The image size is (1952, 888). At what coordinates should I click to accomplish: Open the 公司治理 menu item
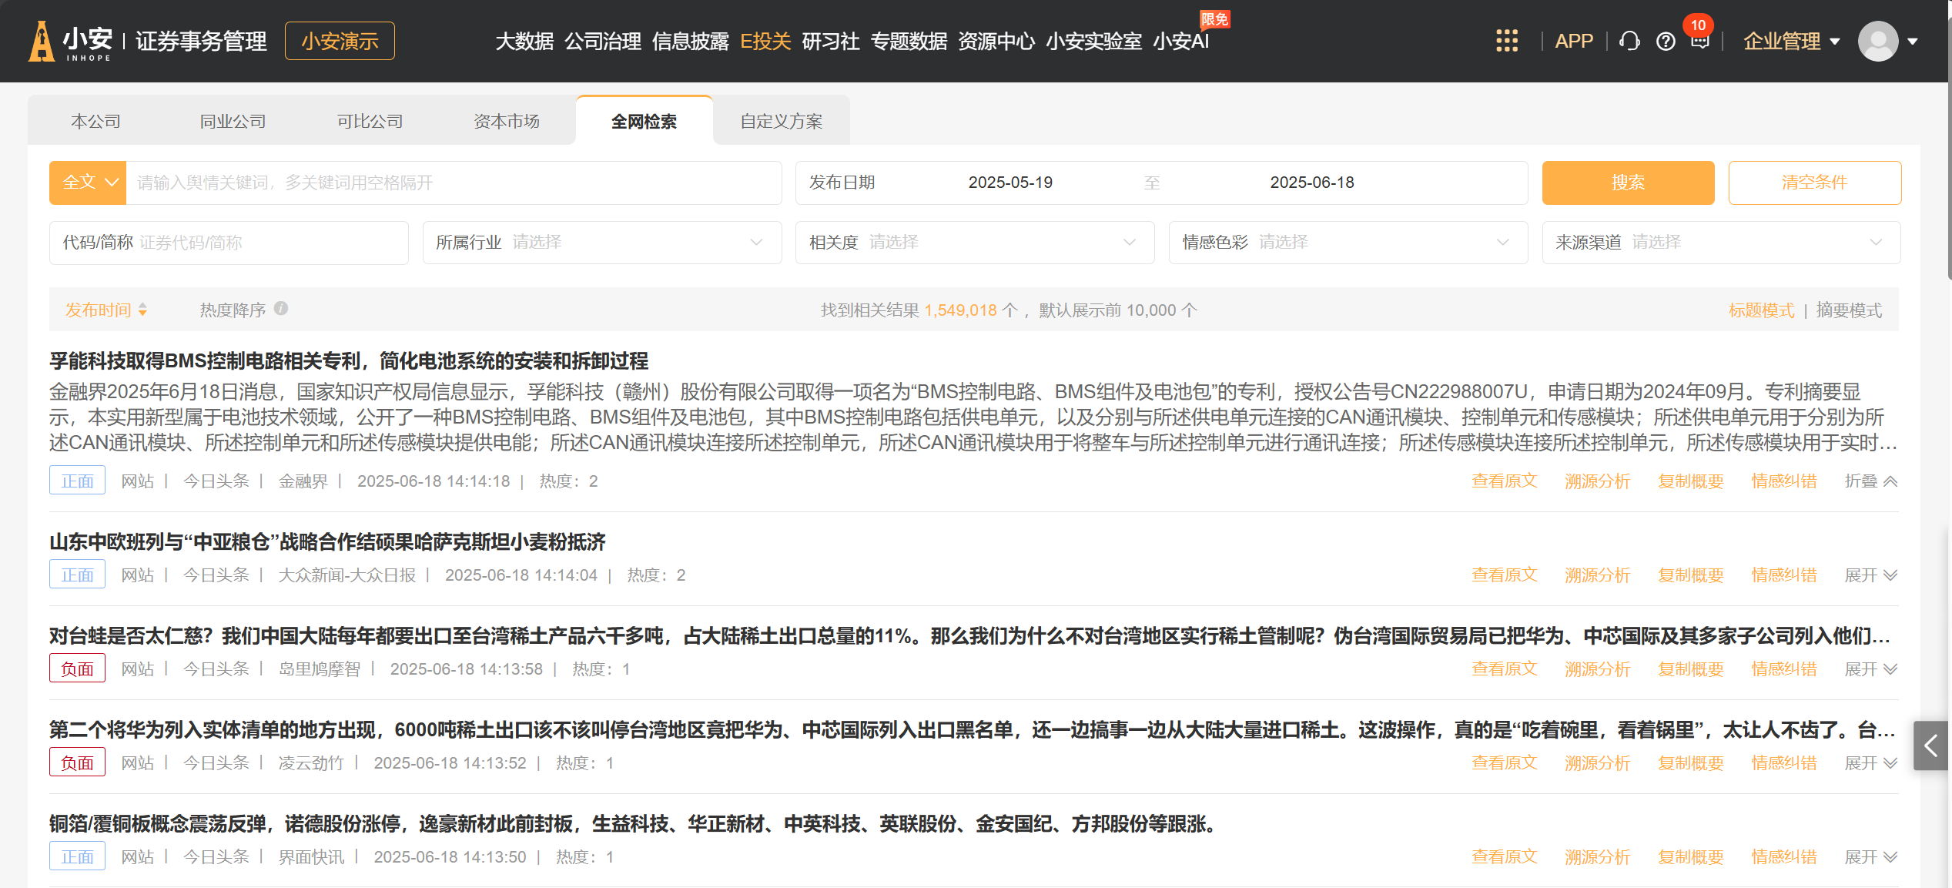(x=602, y=41)
